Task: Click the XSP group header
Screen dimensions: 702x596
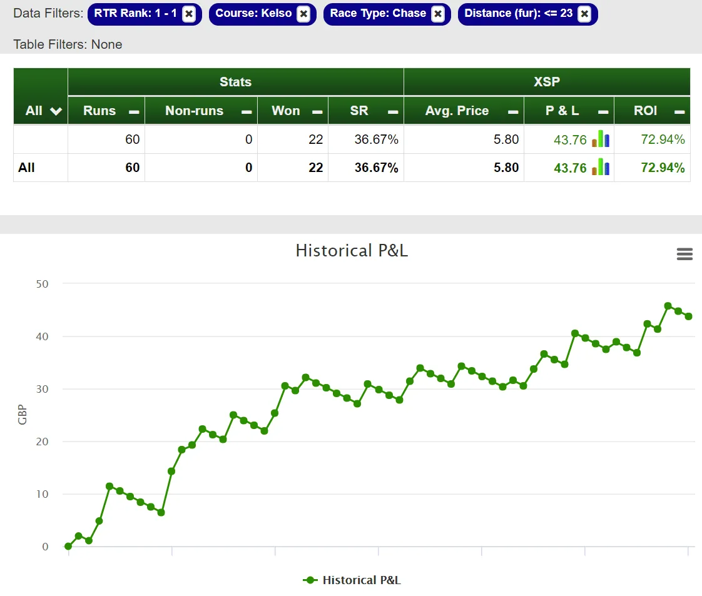Action: [547, 82]
